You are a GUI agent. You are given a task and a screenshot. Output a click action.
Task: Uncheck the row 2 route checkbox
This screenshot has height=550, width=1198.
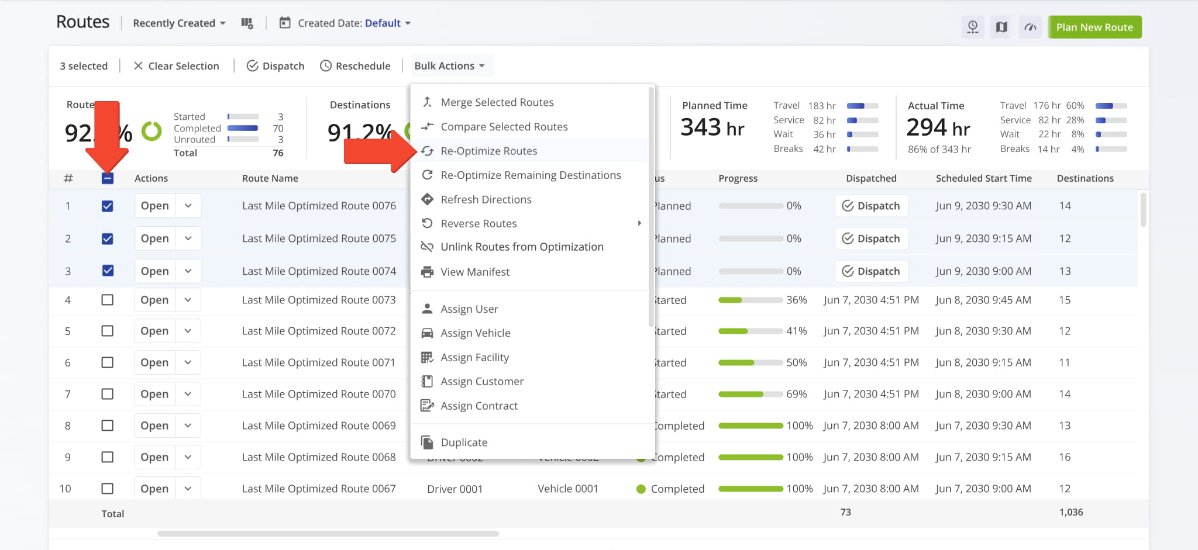[x=108, y=238]
